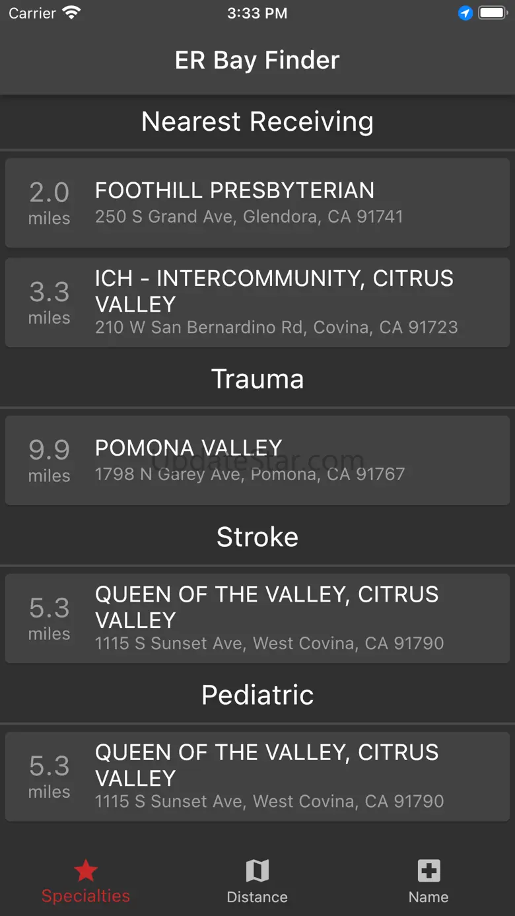Image resolution: width=515 pixels, height=916 pixels.
Task: Switch to the Name tab label
Action: (429, 897)
